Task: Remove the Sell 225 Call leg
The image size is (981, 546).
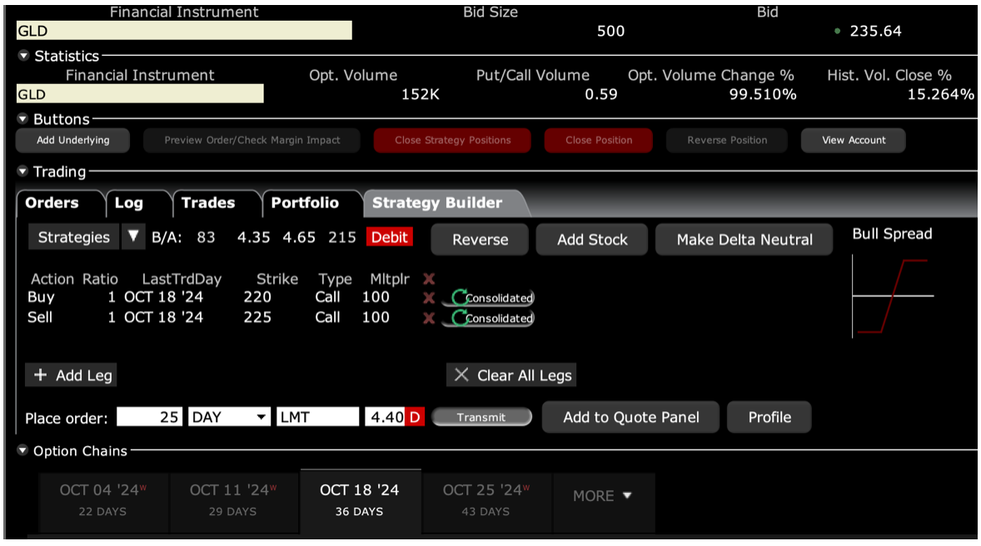Action: (x=429, y=318)
